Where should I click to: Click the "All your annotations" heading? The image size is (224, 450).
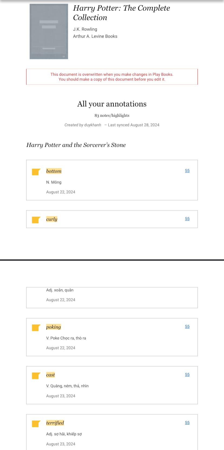[112, 104]
